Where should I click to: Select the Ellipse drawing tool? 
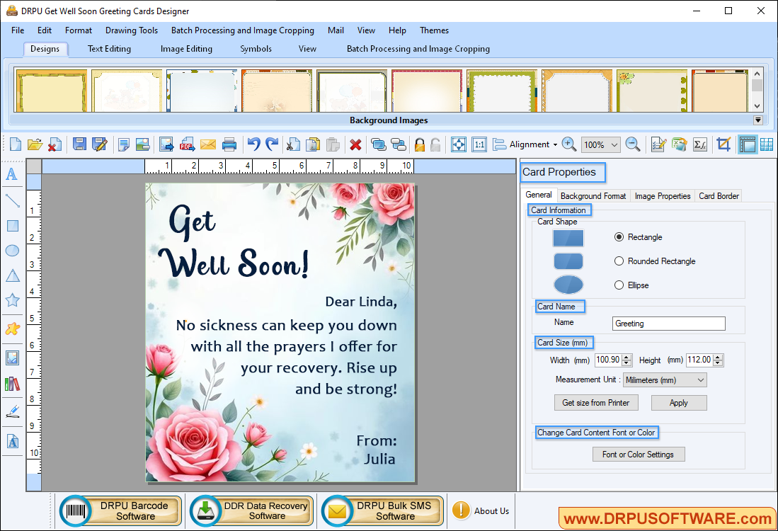click(x=11, y=250)
